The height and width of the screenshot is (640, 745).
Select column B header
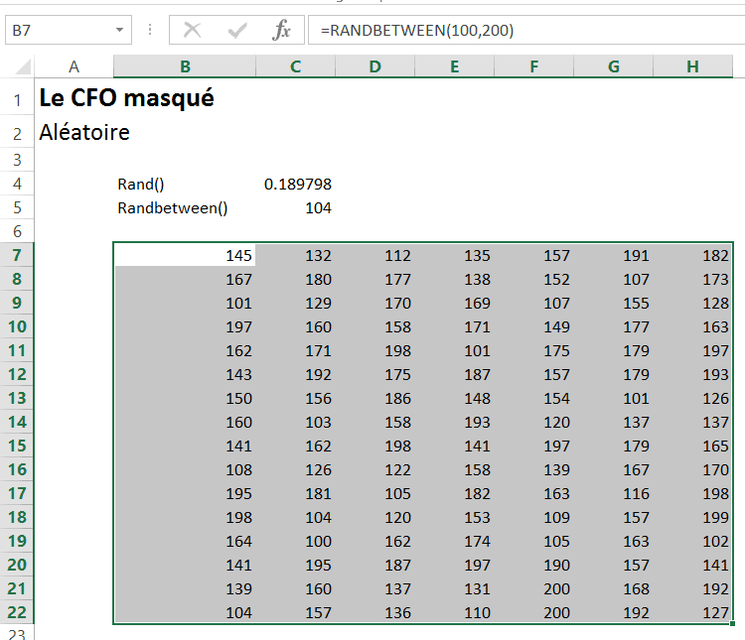(x=185, y=66)
